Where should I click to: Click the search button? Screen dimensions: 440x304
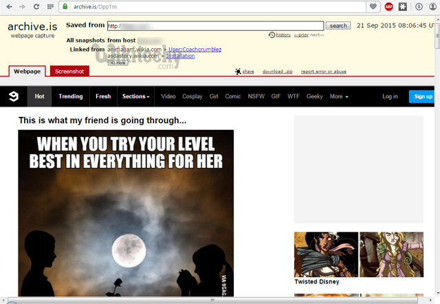[338, 25]
